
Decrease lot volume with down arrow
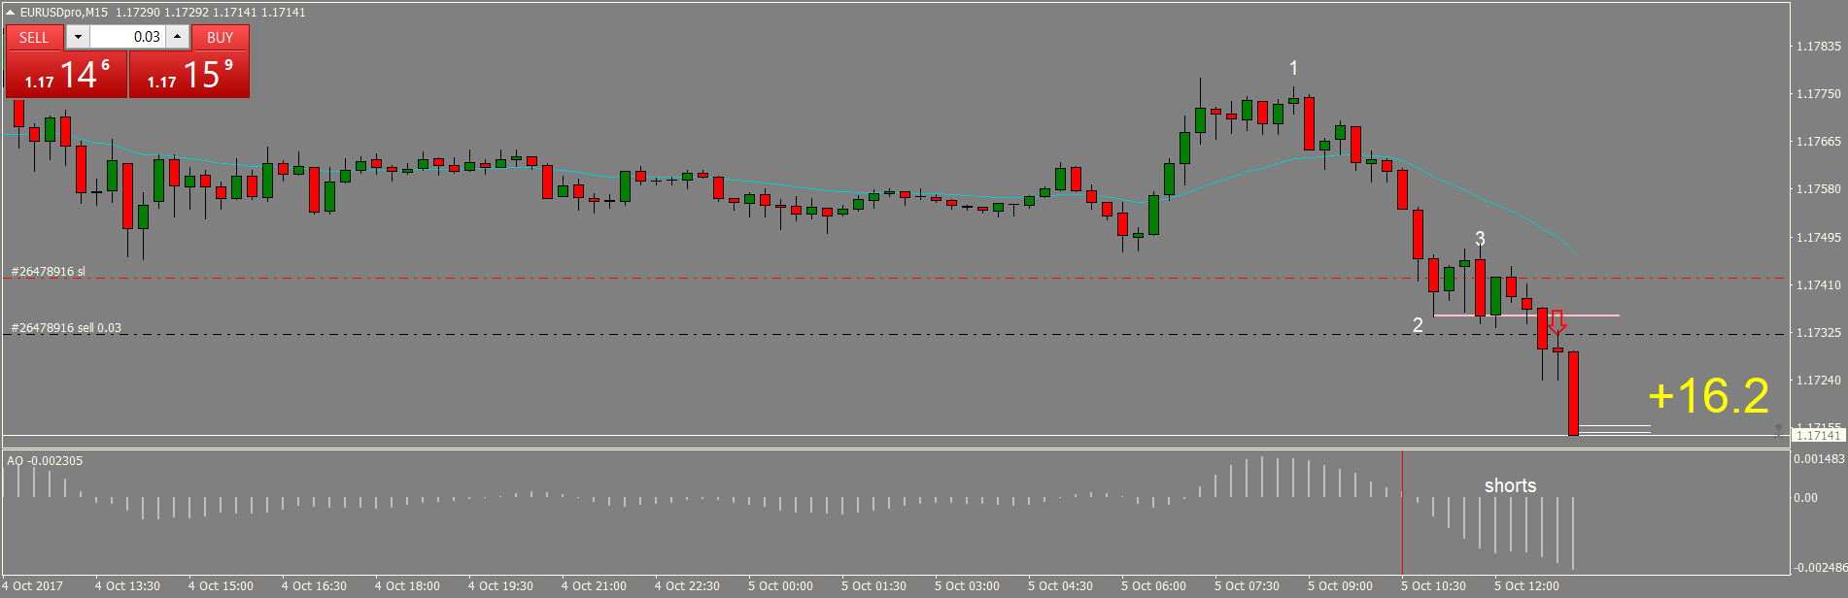click(x=78, y=37)
